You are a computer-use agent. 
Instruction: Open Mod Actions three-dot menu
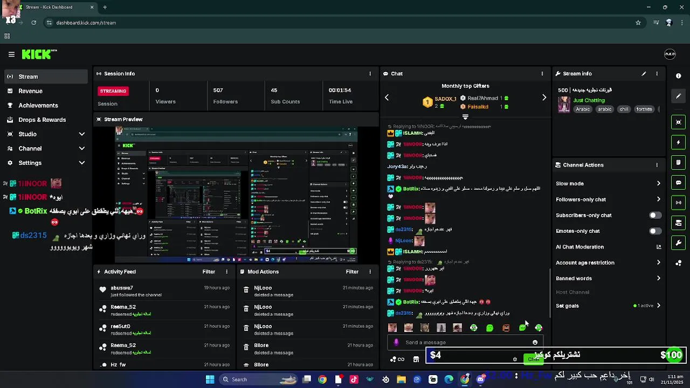coord(370,272)
